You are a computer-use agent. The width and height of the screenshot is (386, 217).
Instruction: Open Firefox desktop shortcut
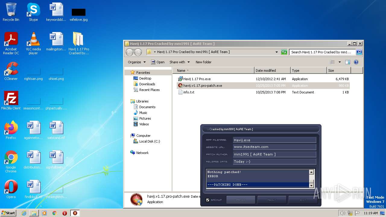tap(11, 130)
